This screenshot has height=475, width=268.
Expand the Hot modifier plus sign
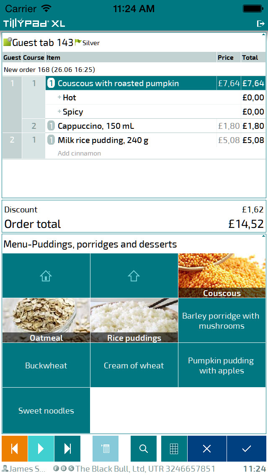coord(59,97)
